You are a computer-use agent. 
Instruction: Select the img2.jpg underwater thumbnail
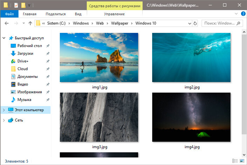(191, 57)
